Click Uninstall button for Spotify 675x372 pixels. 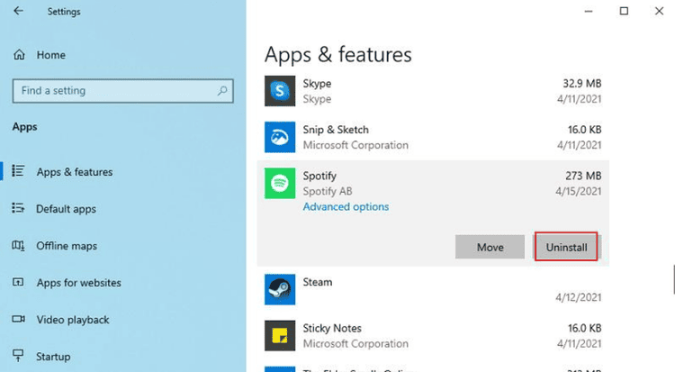click(566, 247)
